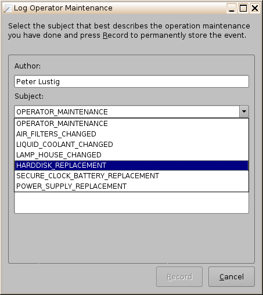The image size is (263, 295).
Task: Pick the LIQUID_COOLANT_CHANGED option
Action: coord(132,145)
